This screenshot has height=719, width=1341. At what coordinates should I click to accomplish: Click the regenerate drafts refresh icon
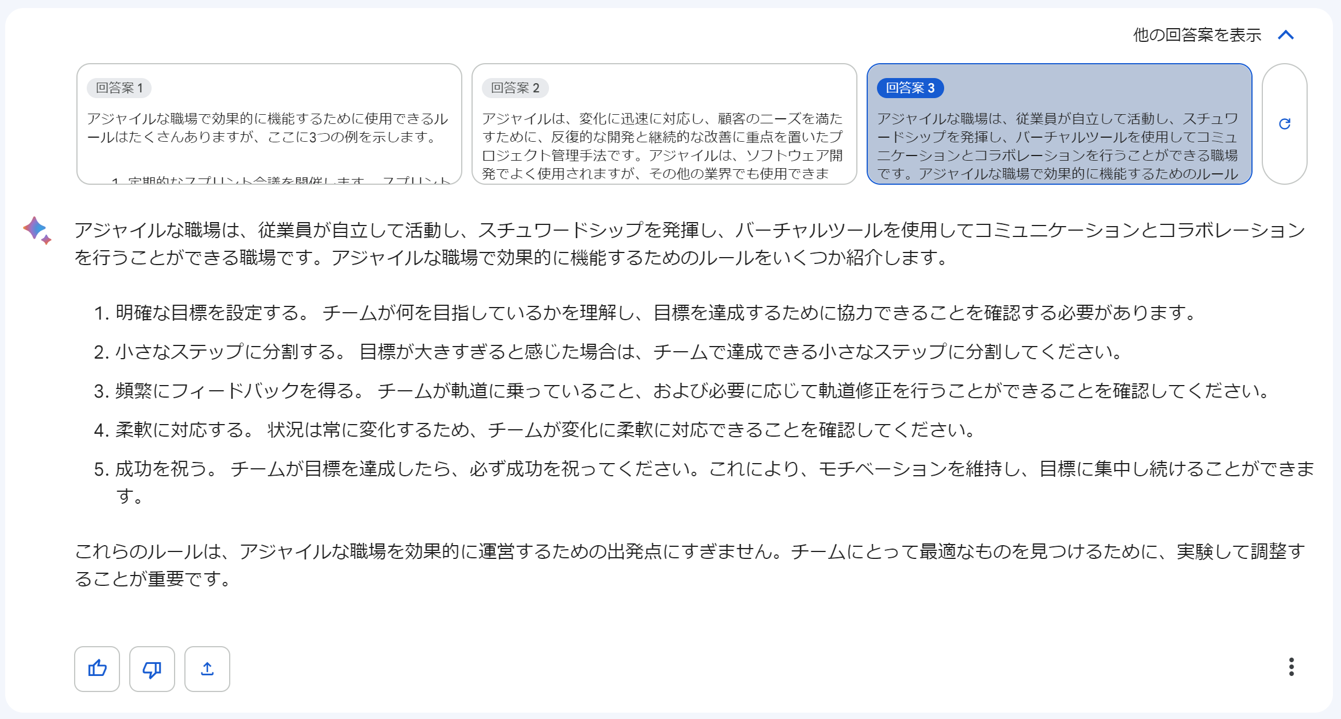(x=1285, y=124)
